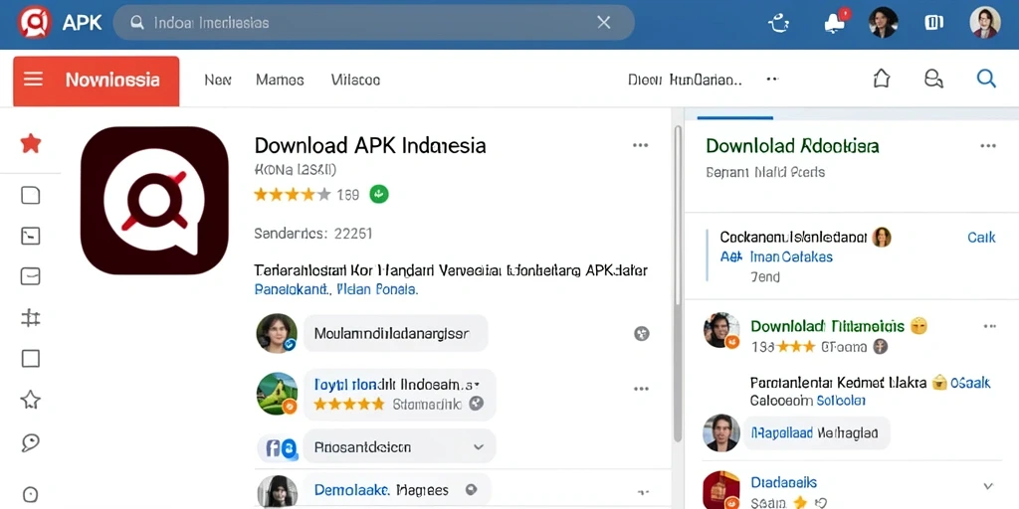The height and width of the screenshot is (509, 1019).
Task: Click the home icon in the navigation bar
Action: (x=882, y=79)
